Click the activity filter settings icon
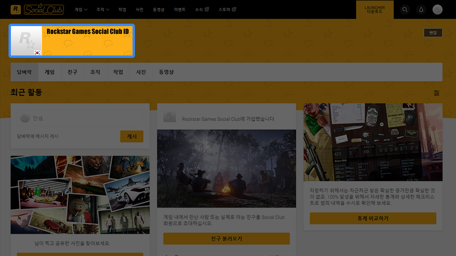Viewport: 456px width, 256px height. 437,93
